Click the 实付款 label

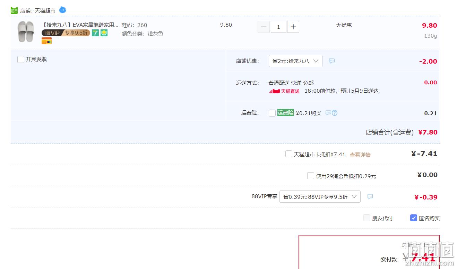pyautogui.click(x=390, y=259)
